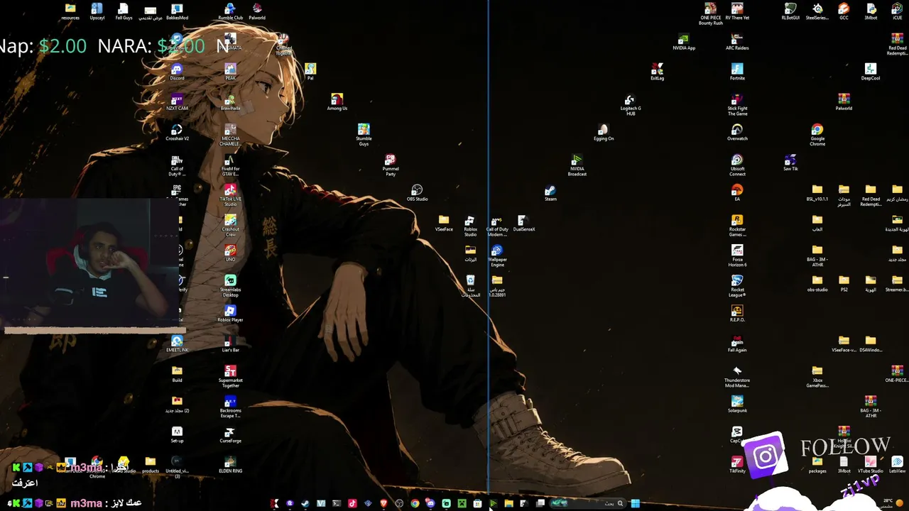The width and height of the screenshot is (909, 511).
Task: Click Stick Fight The Game icon
Action: (737, 105)
